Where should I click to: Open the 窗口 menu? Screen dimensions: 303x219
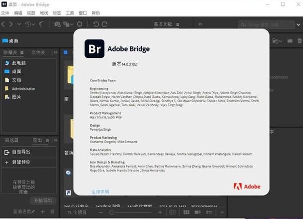tap(83, 13)
